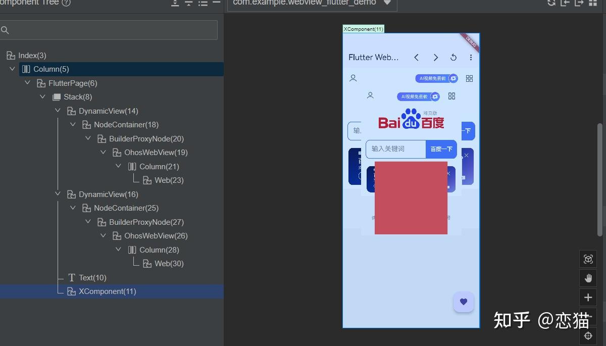Select the FlutterPage(6) tree row
Viewport: 606px width, 346px height.
click(x=112, y=83)
